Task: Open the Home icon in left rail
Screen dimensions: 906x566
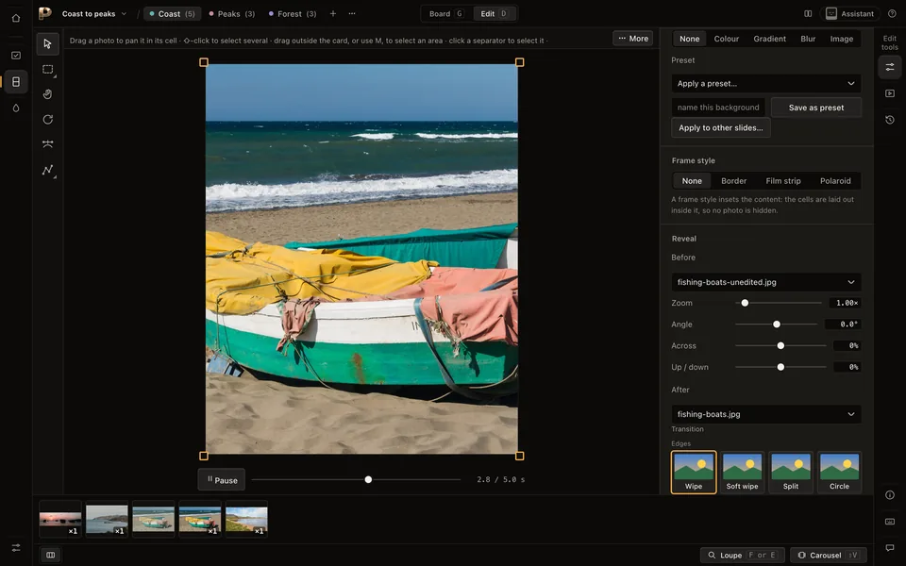Action: tap(16, 18)
